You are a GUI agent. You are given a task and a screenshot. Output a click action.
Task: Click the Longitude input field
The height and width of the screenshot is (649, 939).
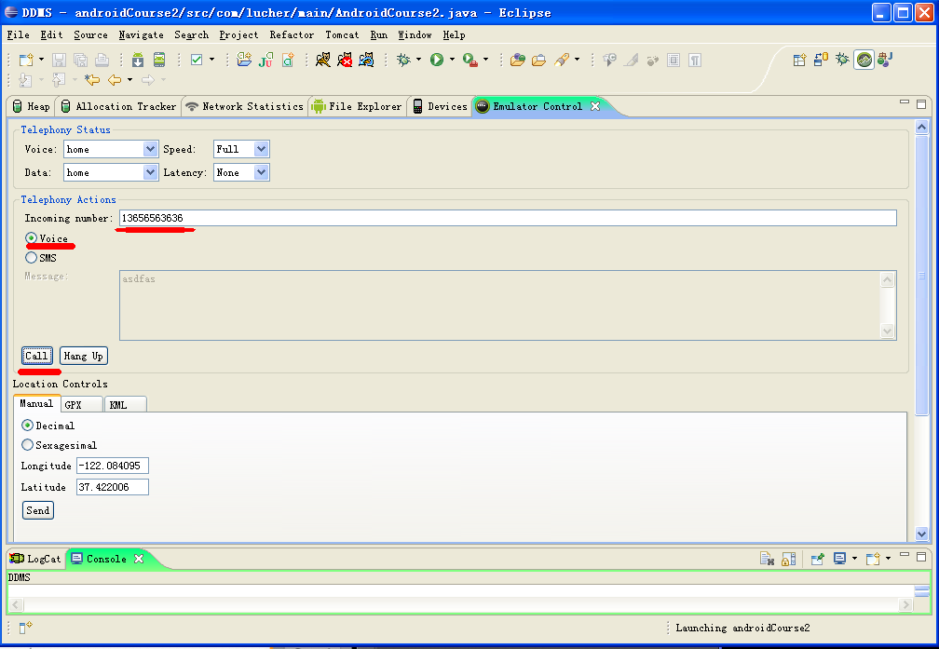pos(113,466)
